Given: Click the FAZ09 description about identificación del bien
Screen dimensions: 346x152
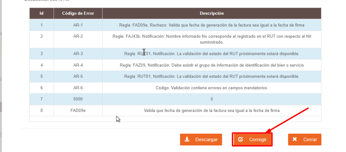Looking at the screenshot, I should pos(212,65).
